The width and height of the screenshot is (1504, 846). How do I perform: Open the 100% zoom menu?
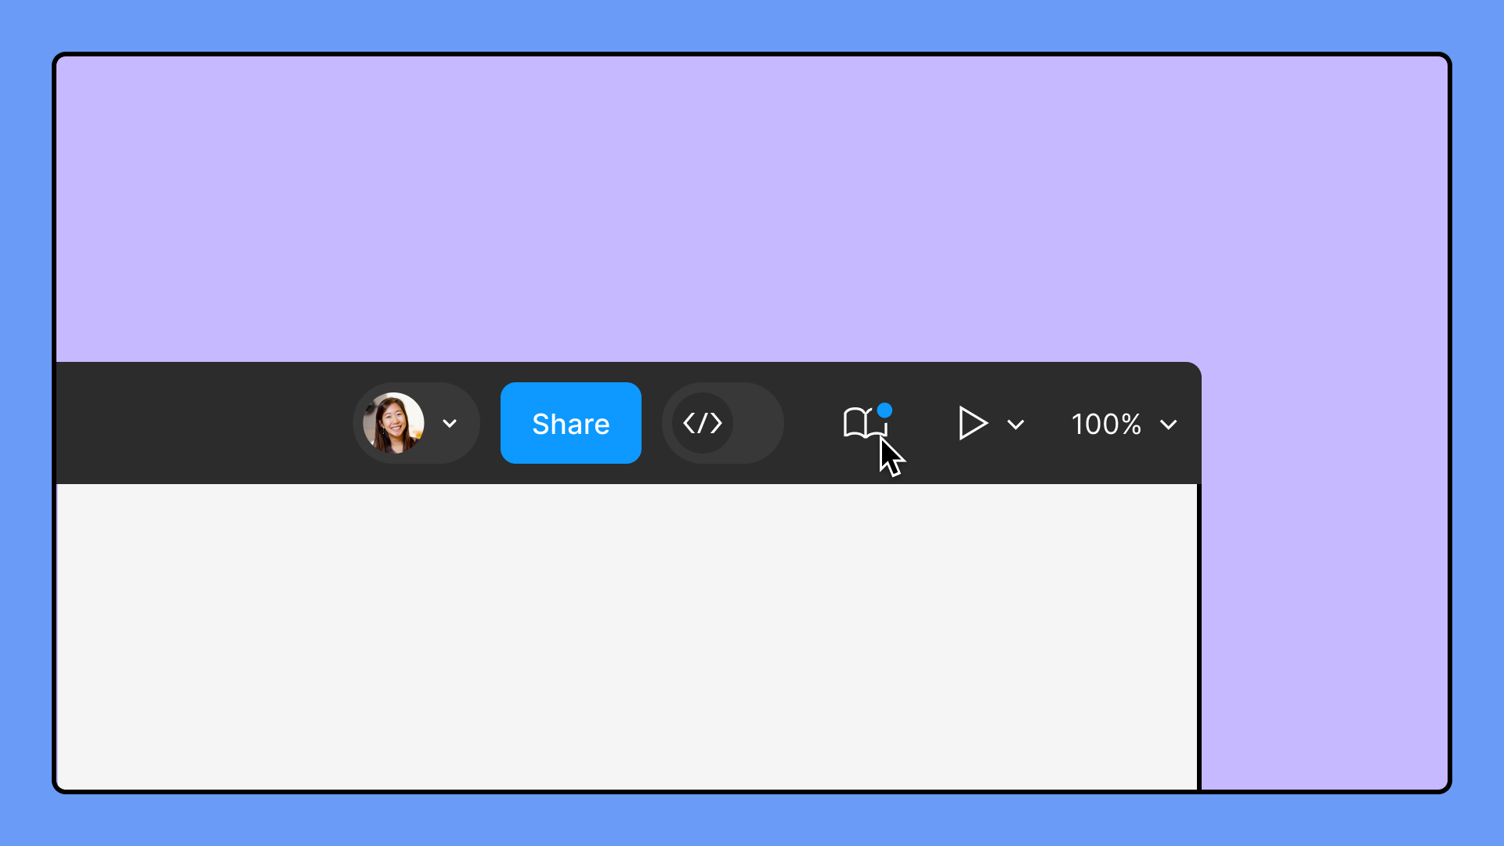pyautogui.click(x=1124, y=425)
